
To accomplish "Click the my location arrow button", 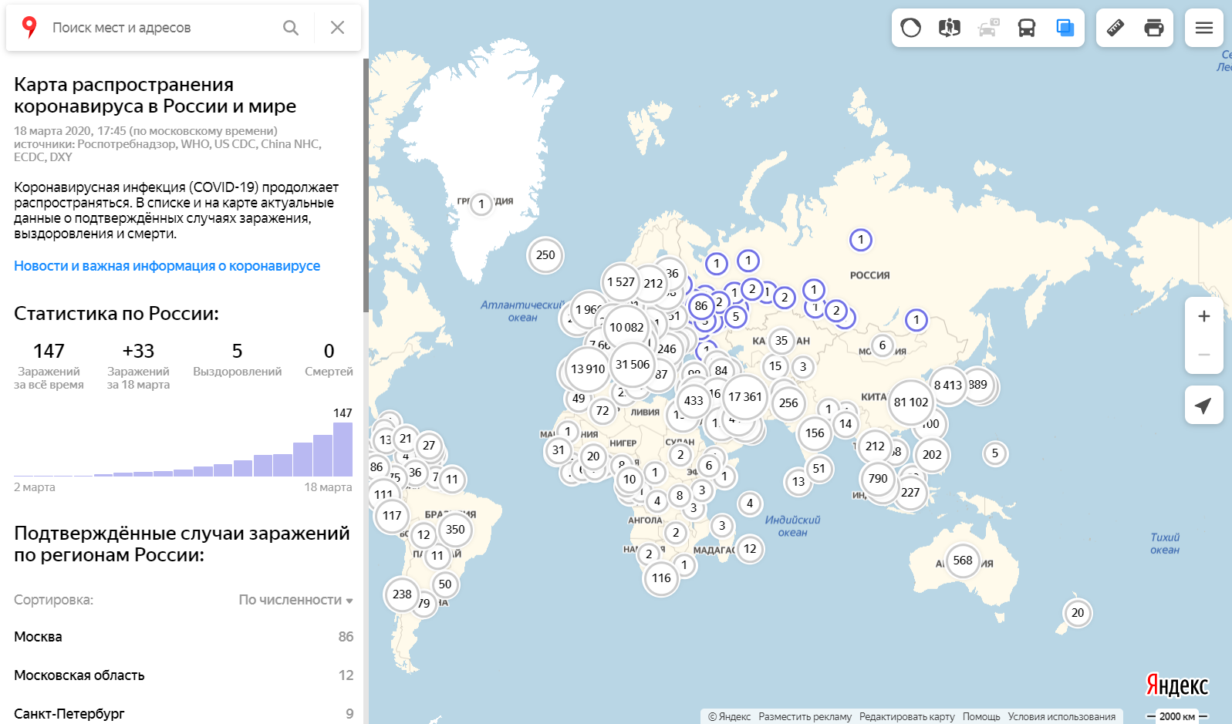I will (x=1204, y=405).
